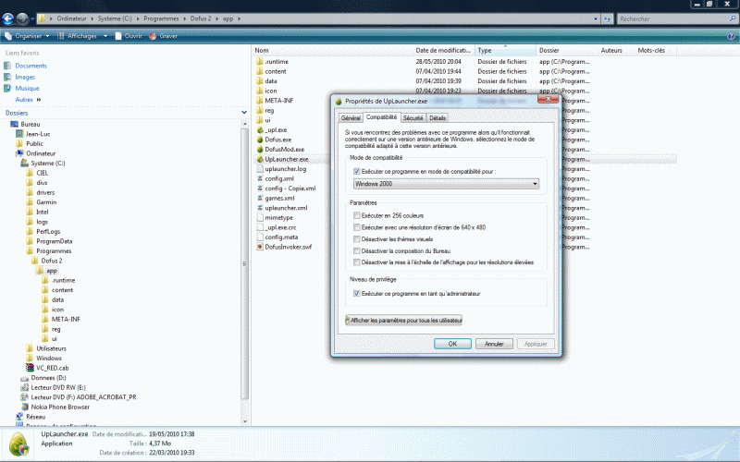Image resolution: width=740 pixels, height=462 pixels.
Task: Switch to the Compatibilité tab
Action: tap(381, 117)
